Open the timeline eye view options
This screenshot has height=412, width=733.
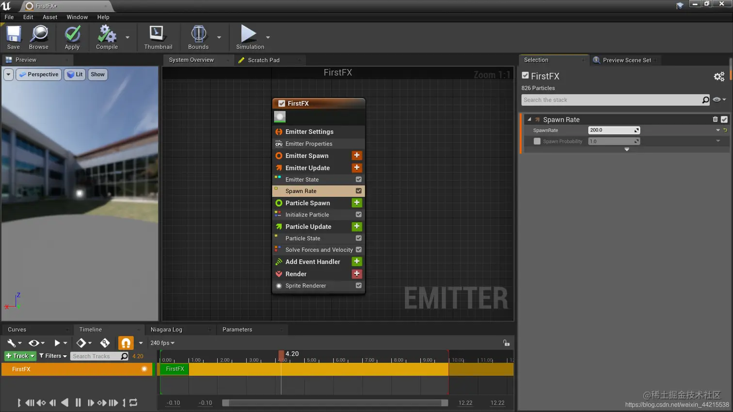36,343
